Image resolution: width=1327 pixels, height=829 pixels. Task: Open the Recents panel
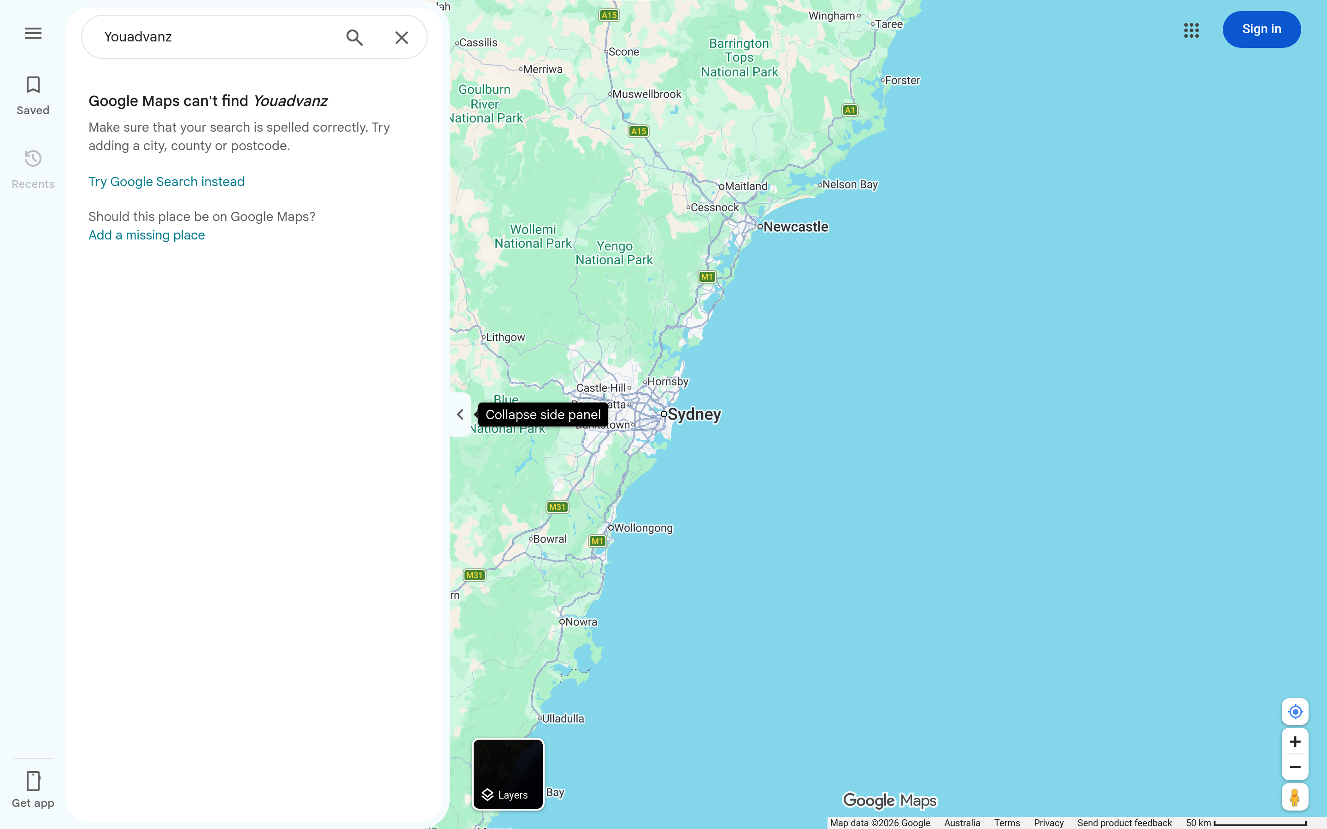(33, 169)
